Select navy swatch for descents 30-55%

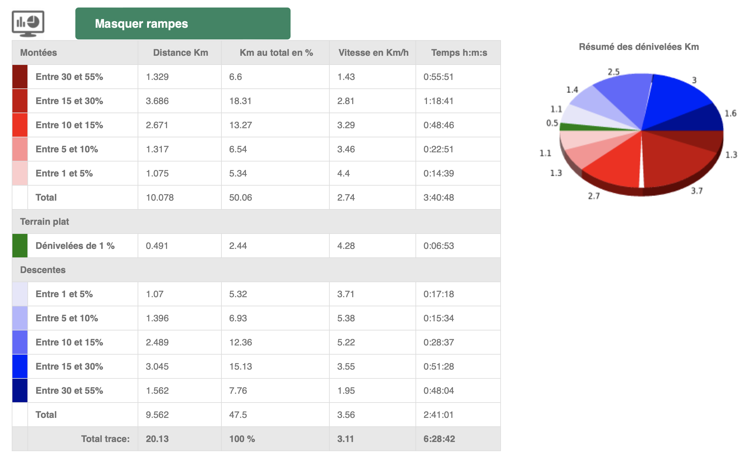click(x=20, y=390)
